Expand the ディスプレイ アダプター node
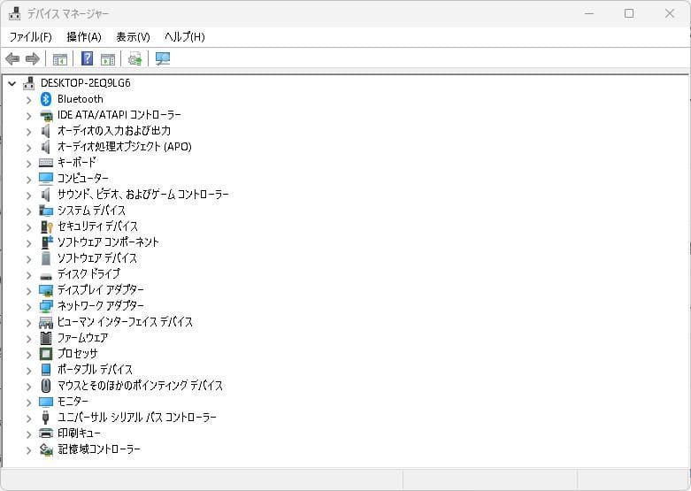Viewport: 691px width, 491px height. pos(28,290)
